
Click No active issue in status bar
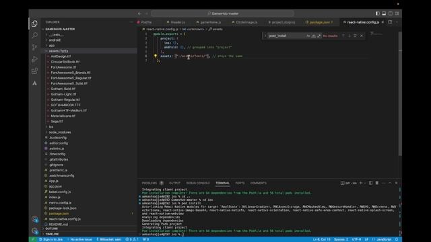(x=79, y=239)
